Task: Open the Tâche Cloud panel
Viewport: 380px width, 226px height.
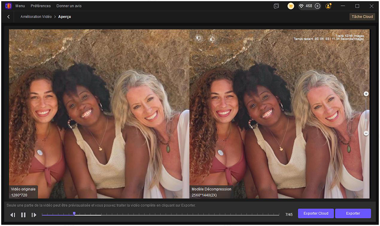Action: coord(362,17)
